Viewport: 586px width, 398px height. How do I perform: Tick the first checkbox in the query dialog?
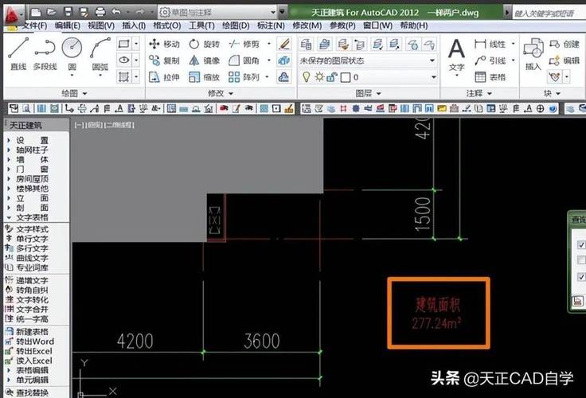click(581, 244)
